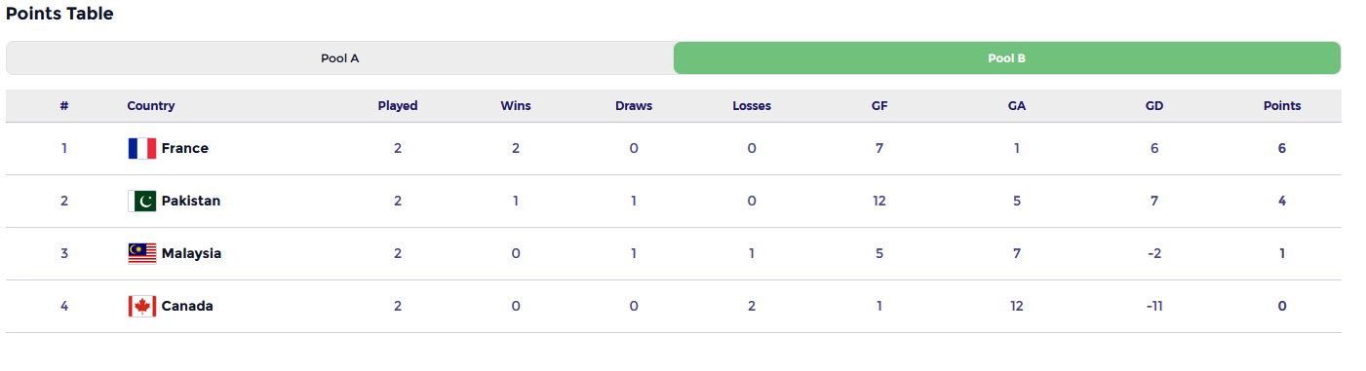Click the Losses column header
Screen dimensions: 1366x371
[x=752, y=106]
